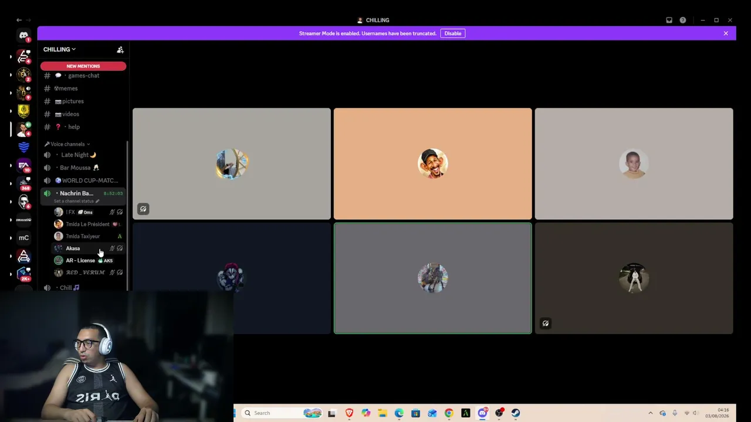751x422 pixels.
Task: Join the Late Night voice channel
Action: click(x=83, y=155)
